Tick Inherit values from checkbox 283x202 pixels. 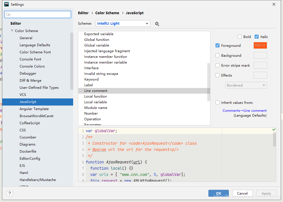[217, 102]
